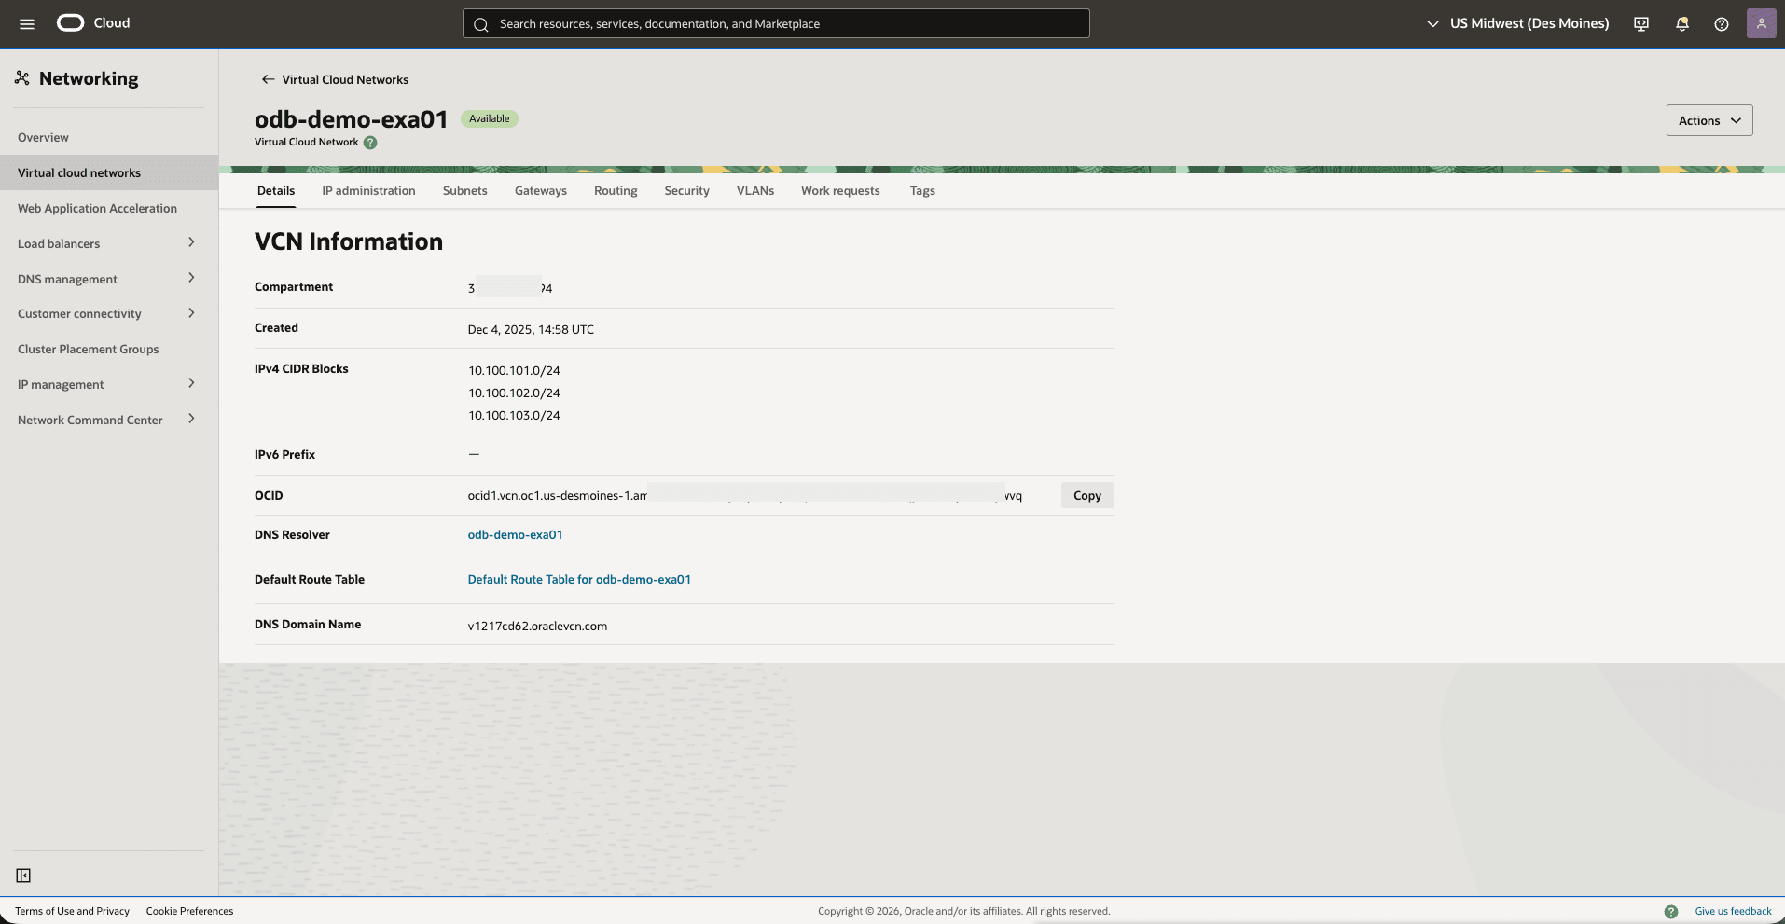Switch to the Security tab
1785x924 pixels.
(685, 190)
